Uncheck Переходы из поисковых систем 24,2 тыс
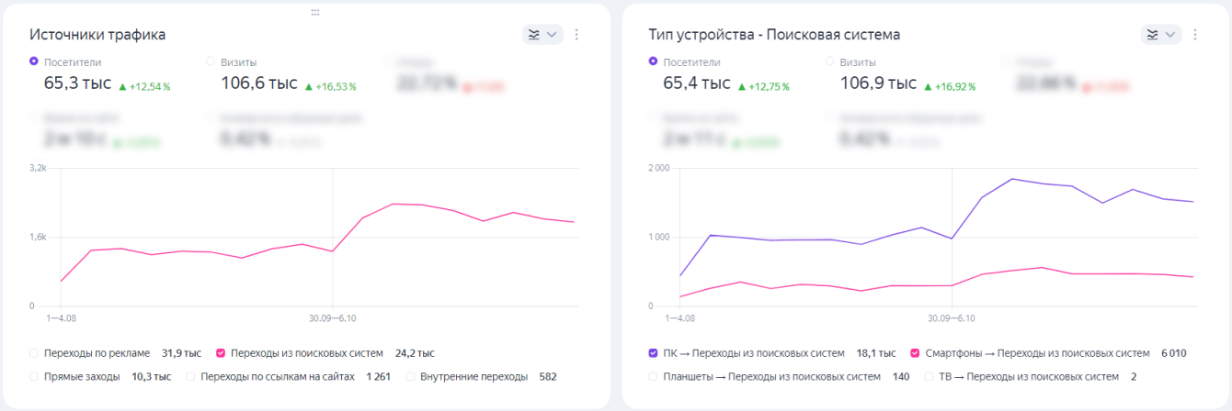The width and height of the screenshot is (1232, 411). 221,352
